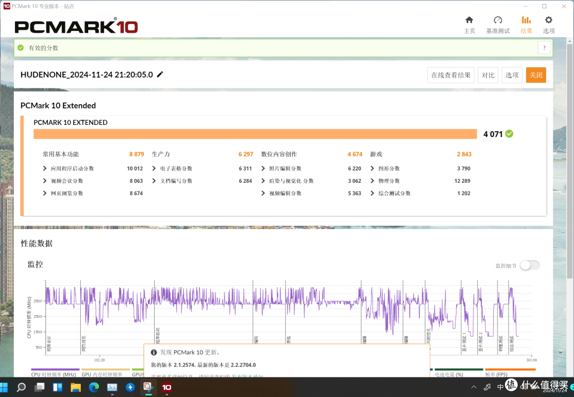Open the blue round app icon on taskbar
Screen dimensions: 574x397
pos(130,387)
